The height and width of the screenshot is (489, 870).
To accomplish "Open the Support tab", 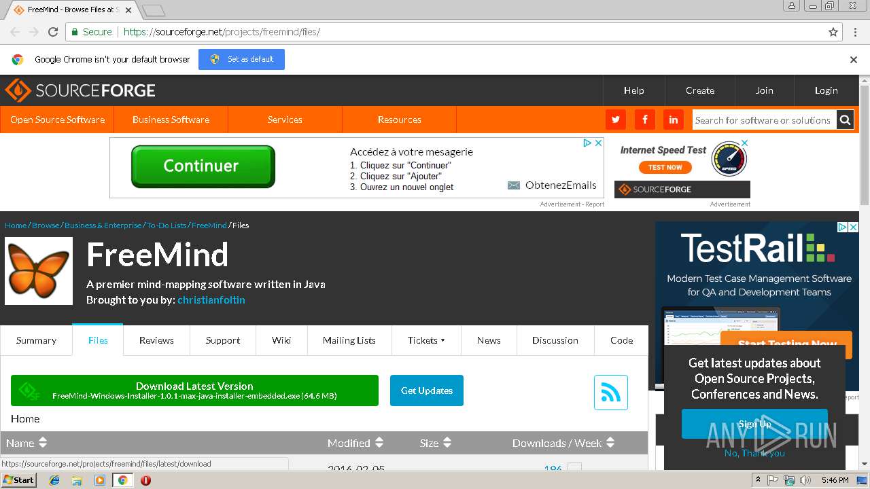I will tap(223, 340).
